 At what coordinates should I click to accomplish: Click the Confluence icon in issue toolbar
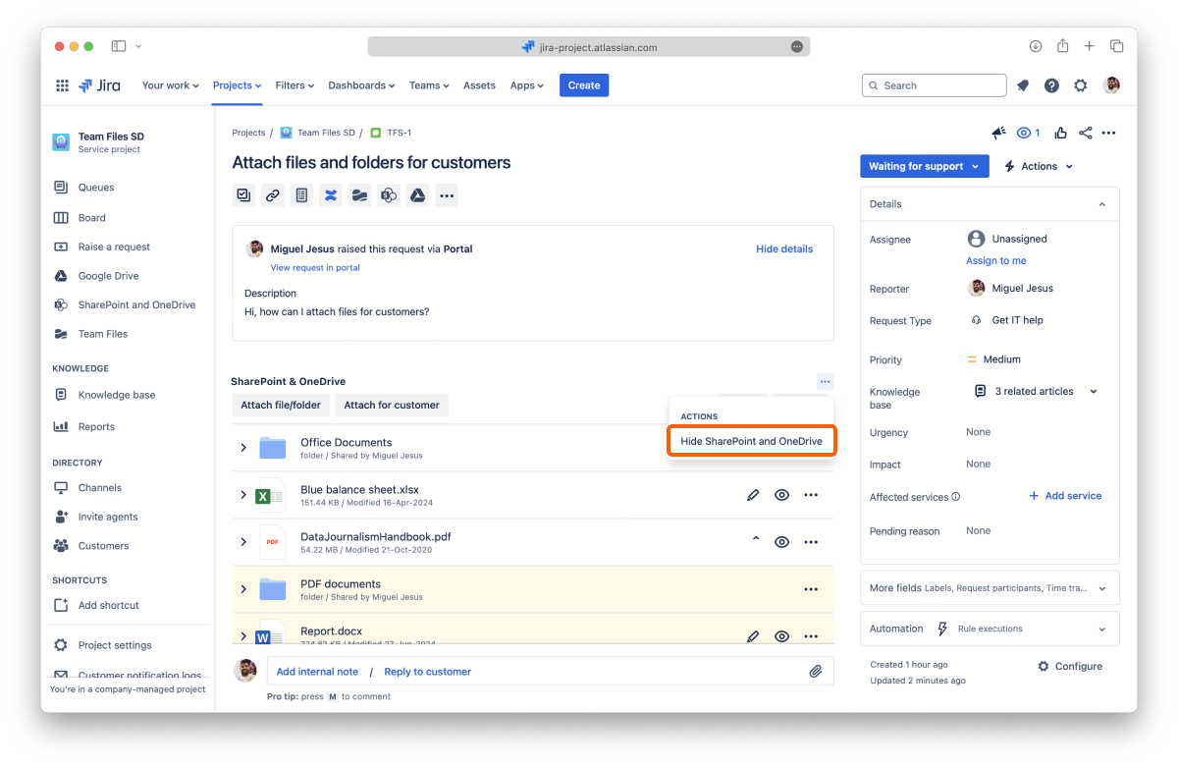point(331,195)
